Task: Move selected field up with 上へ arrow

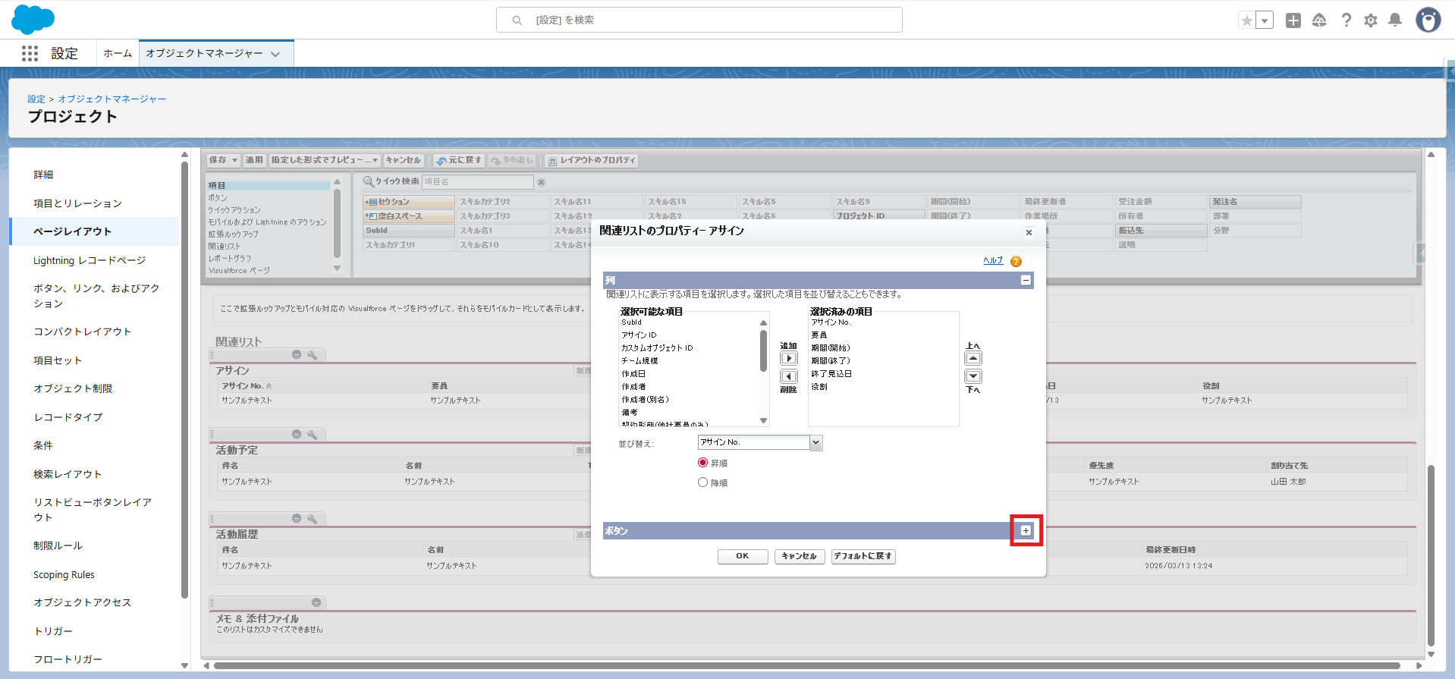Action: tap(973, 358)
